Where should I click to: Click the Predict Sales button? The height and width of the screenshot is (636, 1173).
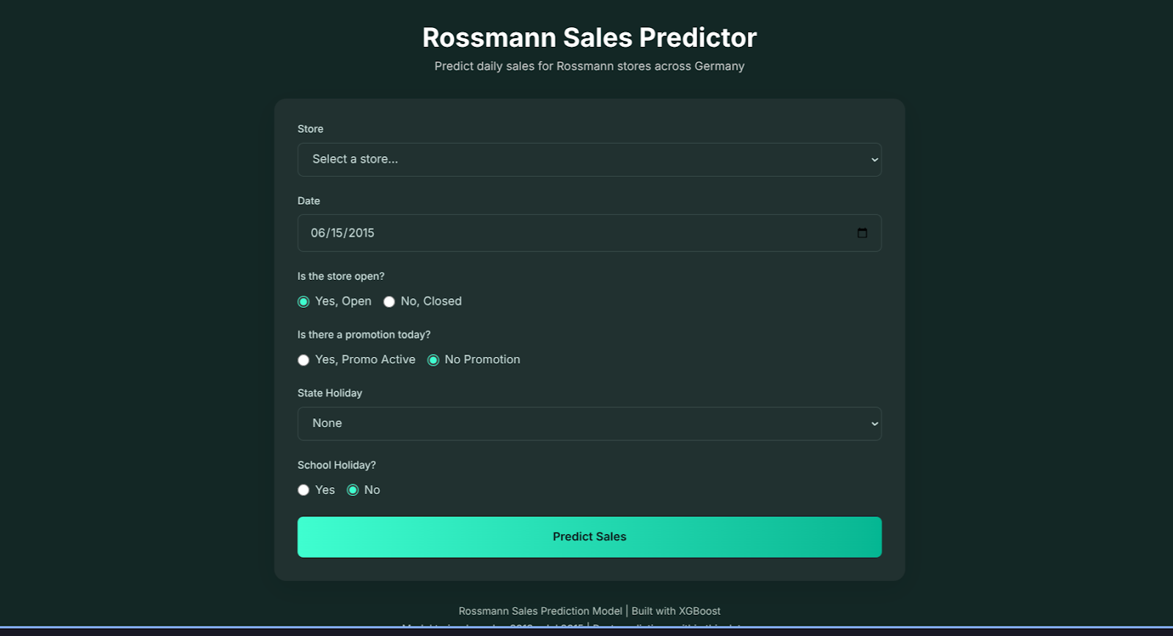coord(589,537)
